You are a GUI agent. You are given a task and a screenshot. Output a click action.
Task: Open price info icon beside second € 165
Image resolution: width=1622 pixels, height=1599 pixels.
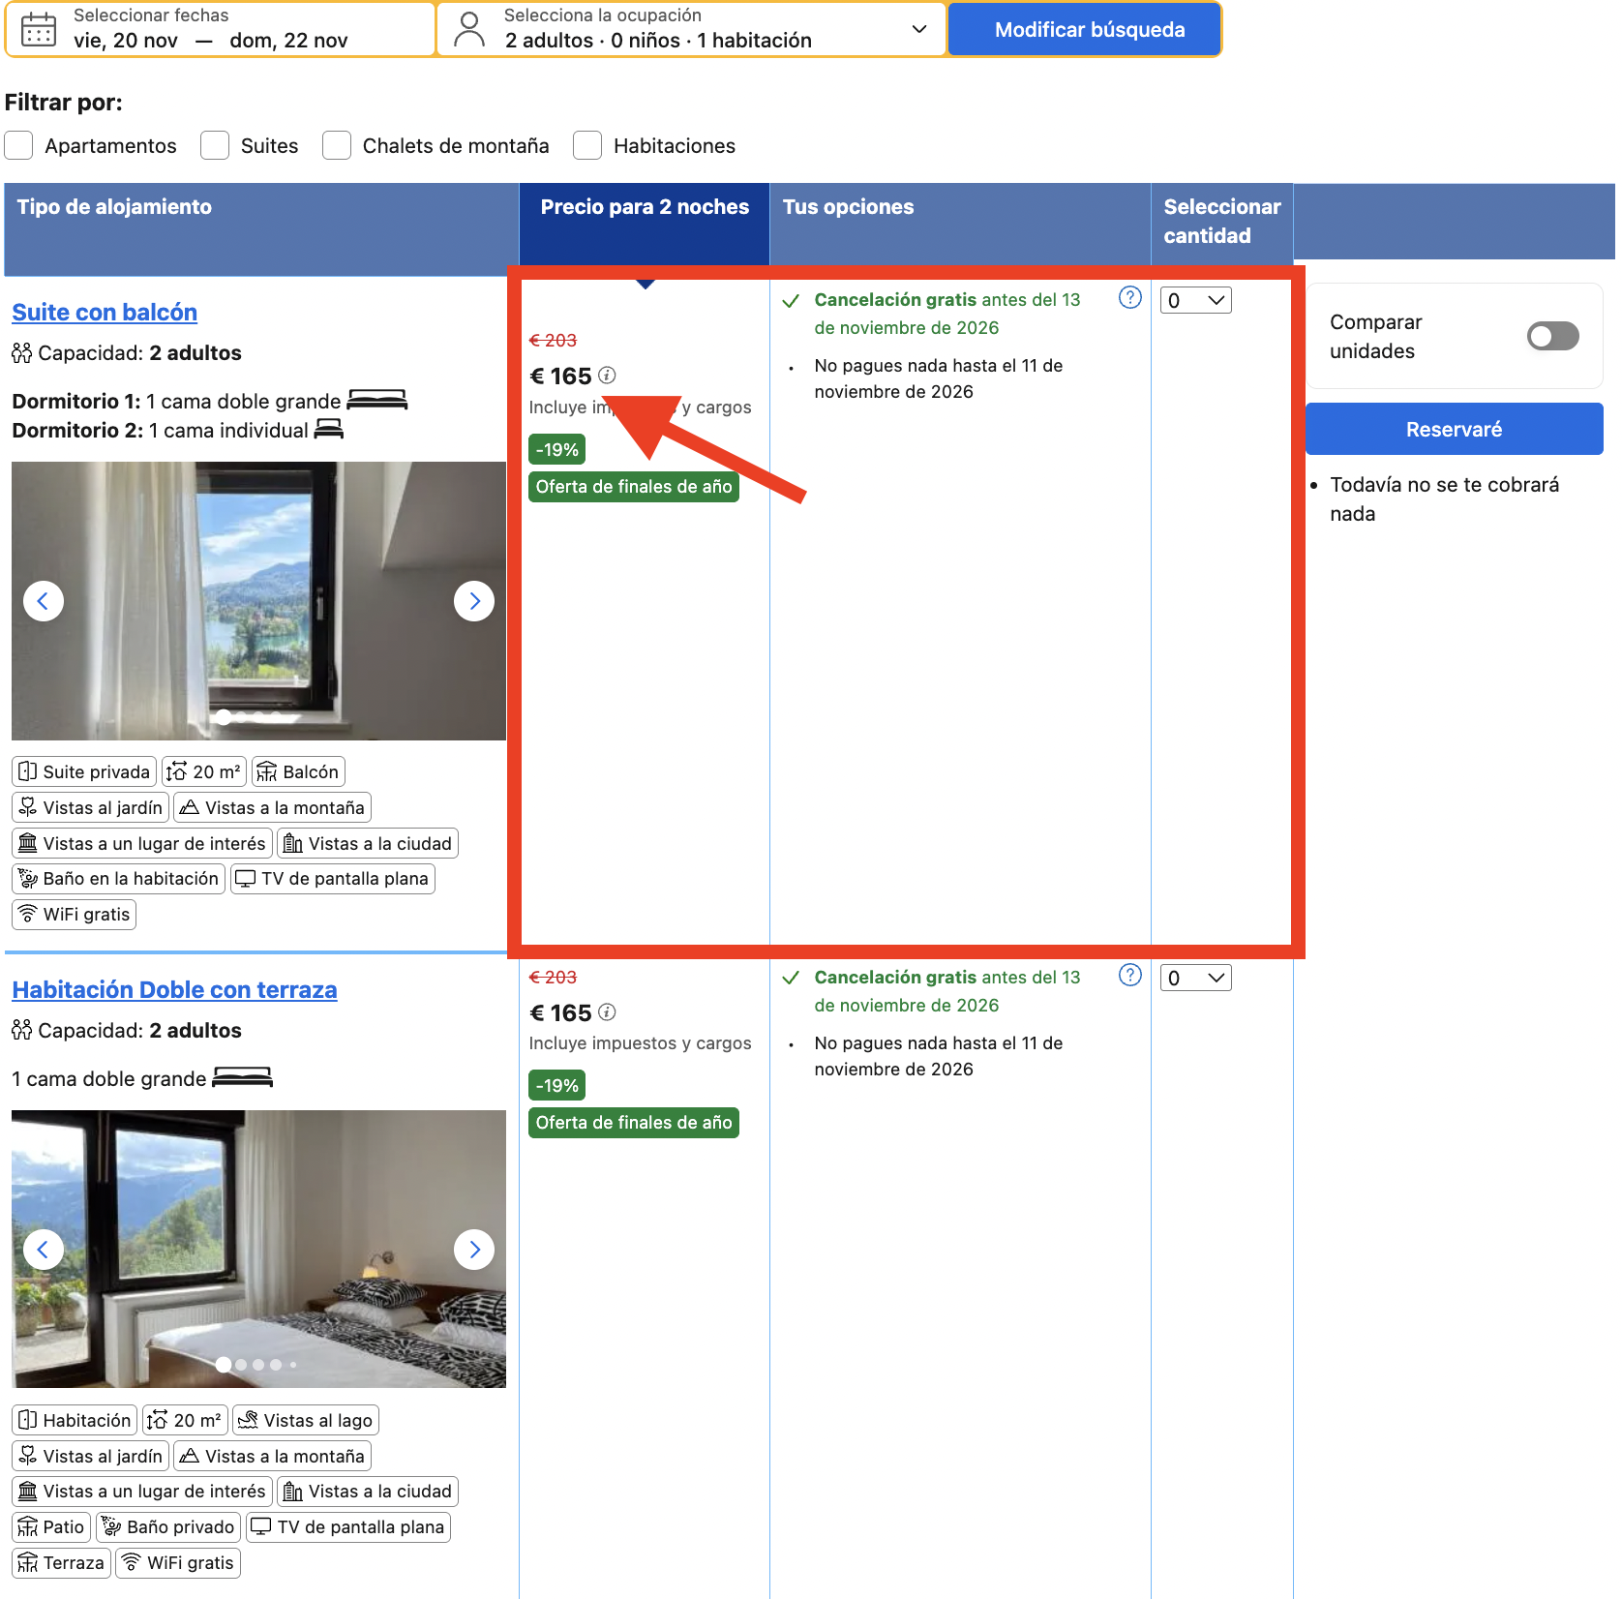(607, 1012)
